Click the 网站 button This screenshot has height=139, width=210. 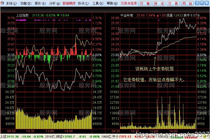[187, 3]
